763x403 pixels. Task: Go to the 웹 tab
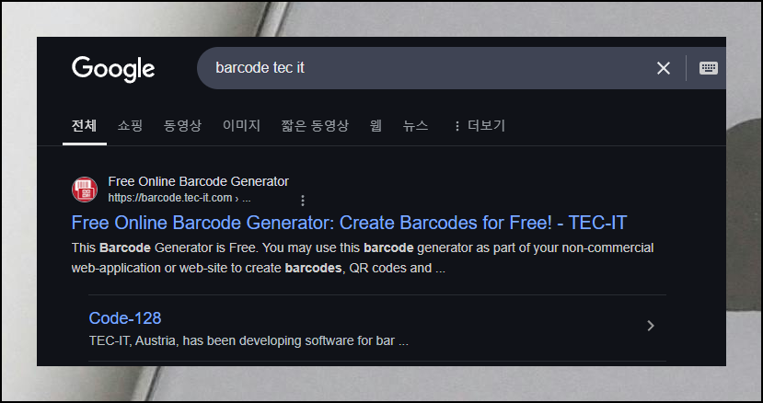[x=376, y=125]
